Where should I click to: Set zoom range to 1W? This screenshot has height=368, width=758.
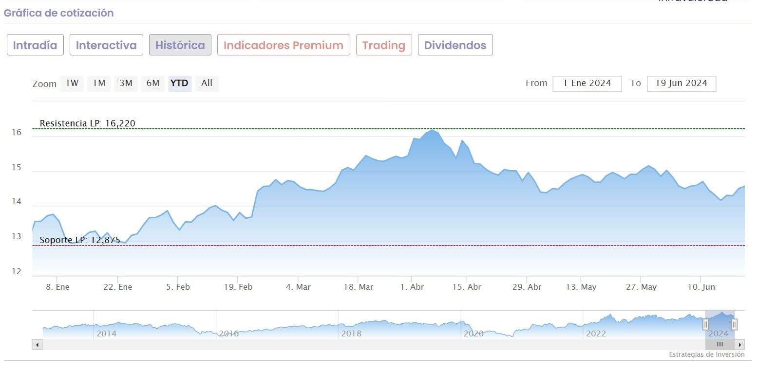(72, 83)
